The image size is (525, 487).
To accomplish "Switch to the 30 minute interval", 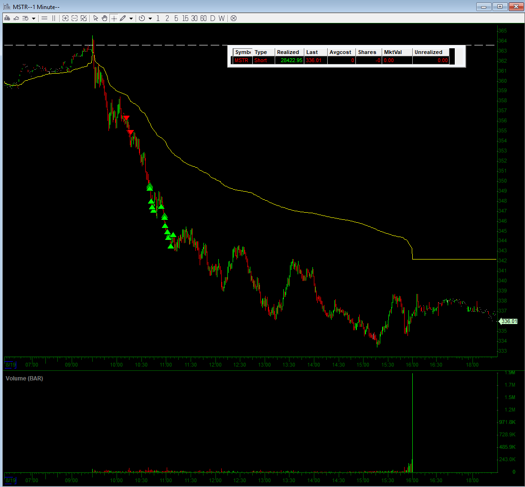I will click(x=194, y=19).
